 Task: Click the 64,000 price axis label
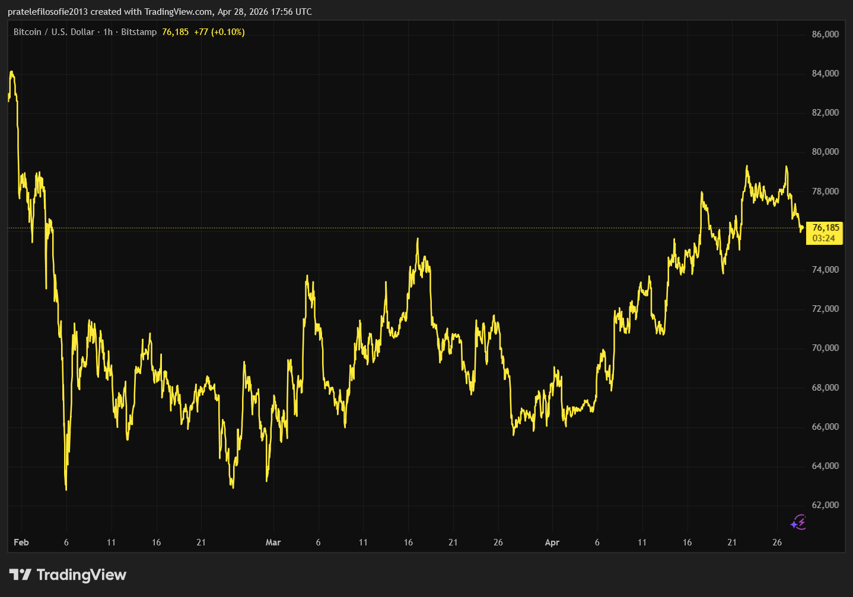(825, 466)
